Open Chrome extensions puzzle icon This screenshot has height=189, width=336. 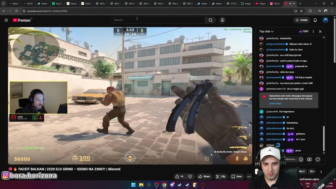pos(310,11)
